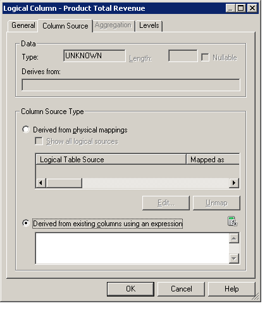The height and width of the screenshot is (313, 272).
Task: Click the right arrow of the horizontal scrollbar
Action: point(233,182)
